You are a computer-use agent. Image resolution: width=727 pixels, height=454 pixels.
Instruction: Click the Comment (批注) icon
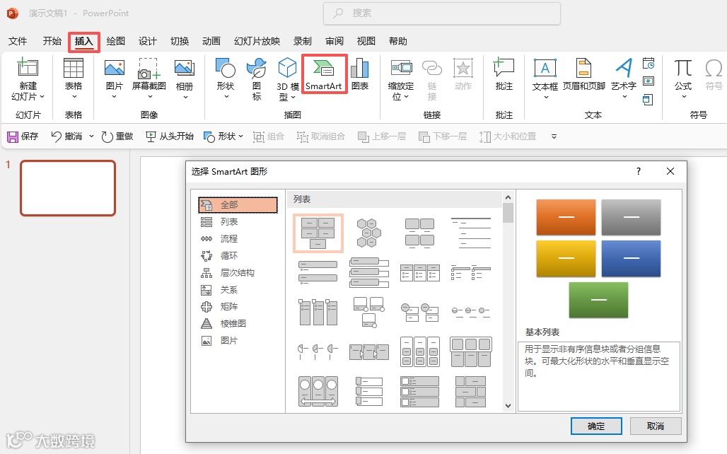(504, 68)
